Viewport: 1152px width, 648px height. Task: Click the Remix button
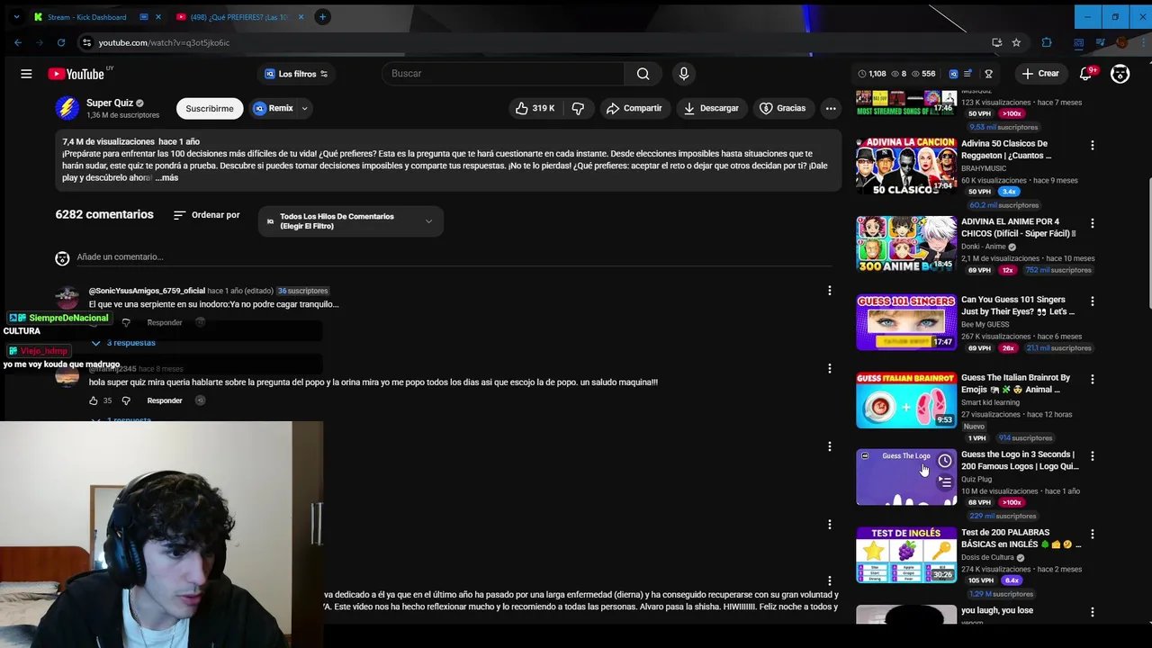tap(274, 108)
